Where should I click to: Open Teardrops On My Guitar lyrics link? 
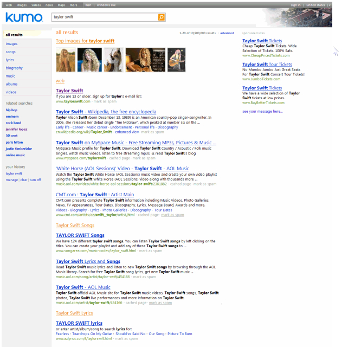92,333
